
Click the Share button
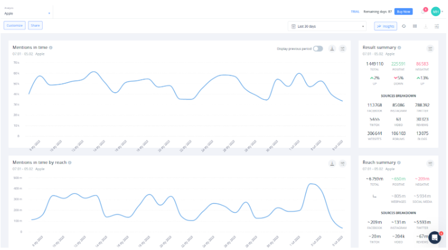point(35,25)
